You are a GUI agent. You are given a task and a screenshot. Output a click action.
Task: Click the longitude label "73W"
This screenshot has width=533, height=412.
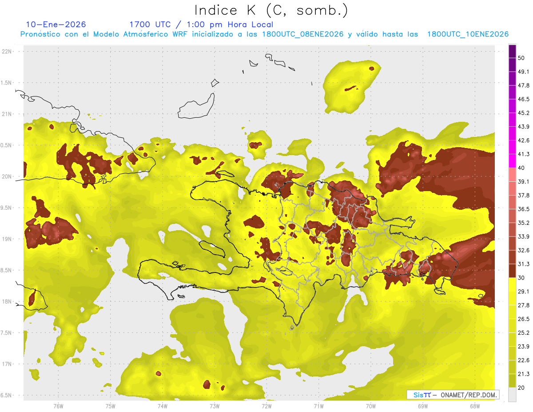point(215,406)
